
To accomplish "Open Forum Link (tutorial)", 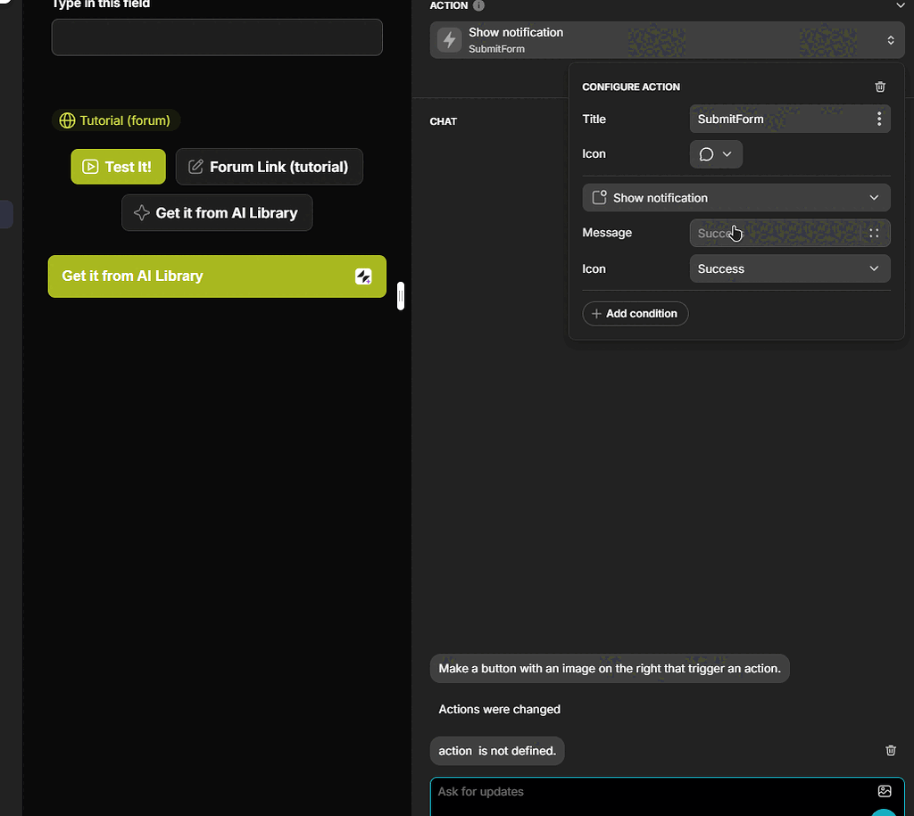I will [x=269, y=167].
